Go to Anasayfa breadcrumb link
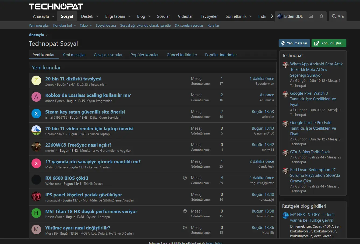360x244 pixels. coord(36,35)
